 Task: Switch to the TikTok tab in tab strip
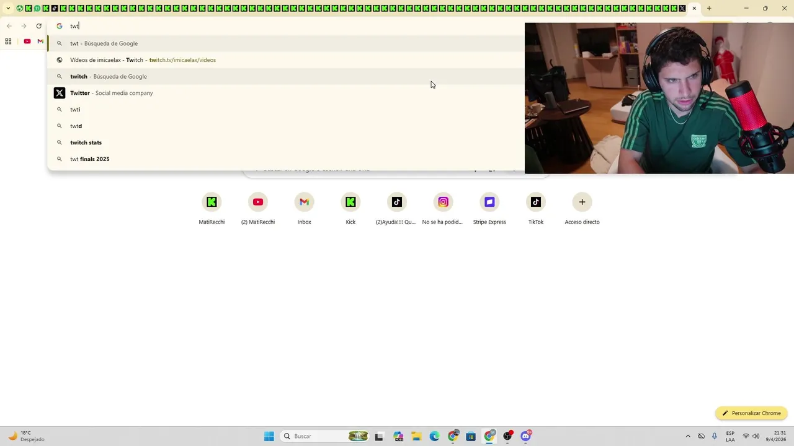click(55, 8)
